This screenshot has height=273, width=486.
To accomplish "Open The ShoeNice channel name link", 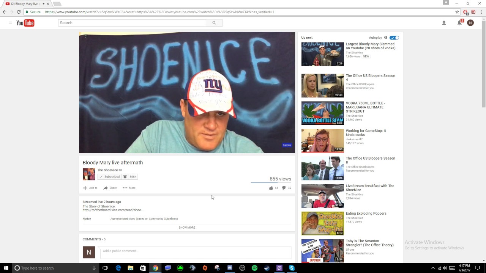I will 107,170.
